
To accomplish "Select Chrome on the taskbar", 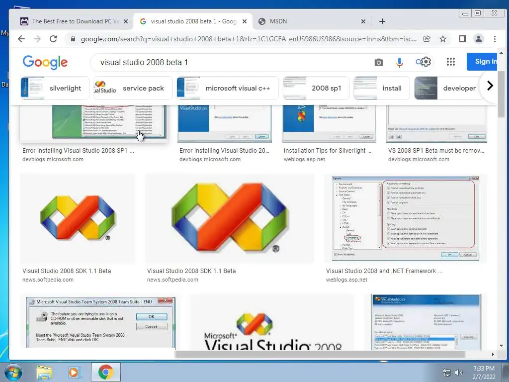I will (105, 372).
